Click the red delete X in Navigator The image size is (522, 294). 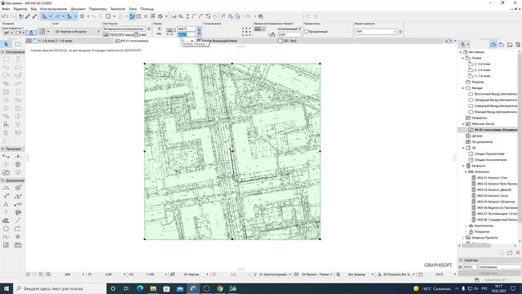coord(518,252)
